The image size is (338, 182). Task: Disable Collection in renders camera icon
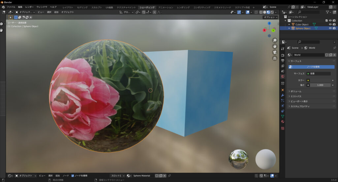(x=334, y=20)
